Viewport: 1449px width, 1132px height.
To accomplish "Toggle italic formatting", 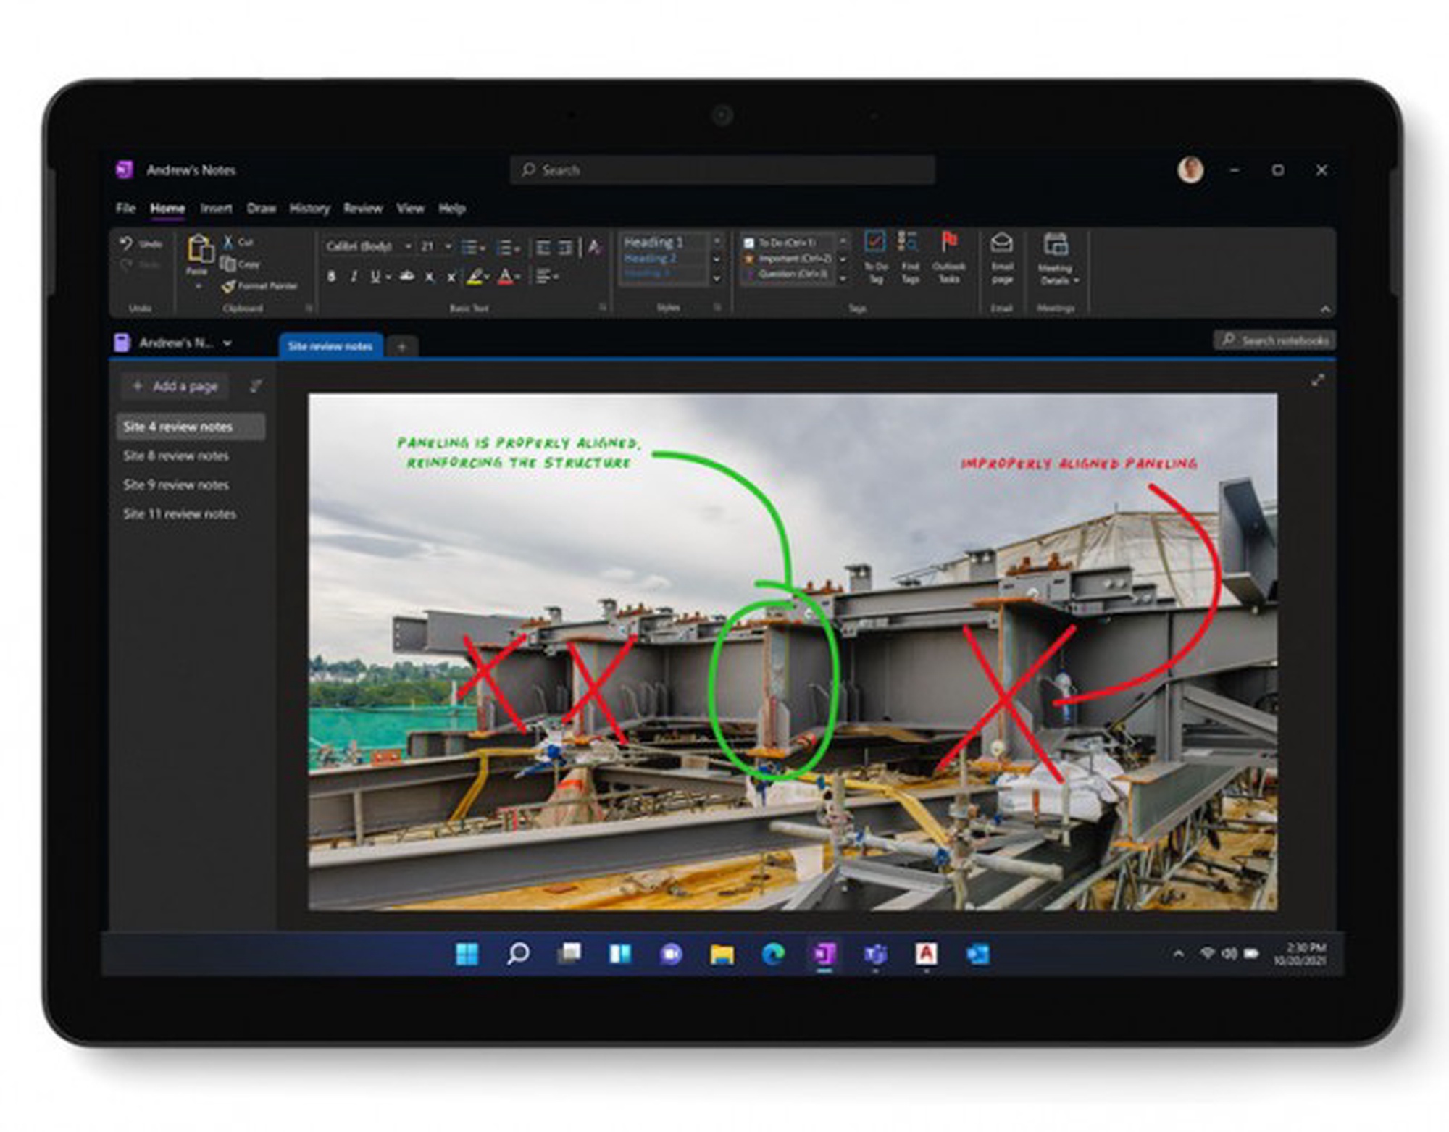I will point(354,277).
